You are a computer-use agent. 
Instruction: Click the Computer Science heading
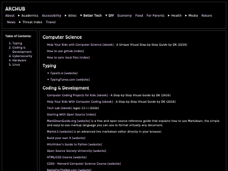(62, 37)
